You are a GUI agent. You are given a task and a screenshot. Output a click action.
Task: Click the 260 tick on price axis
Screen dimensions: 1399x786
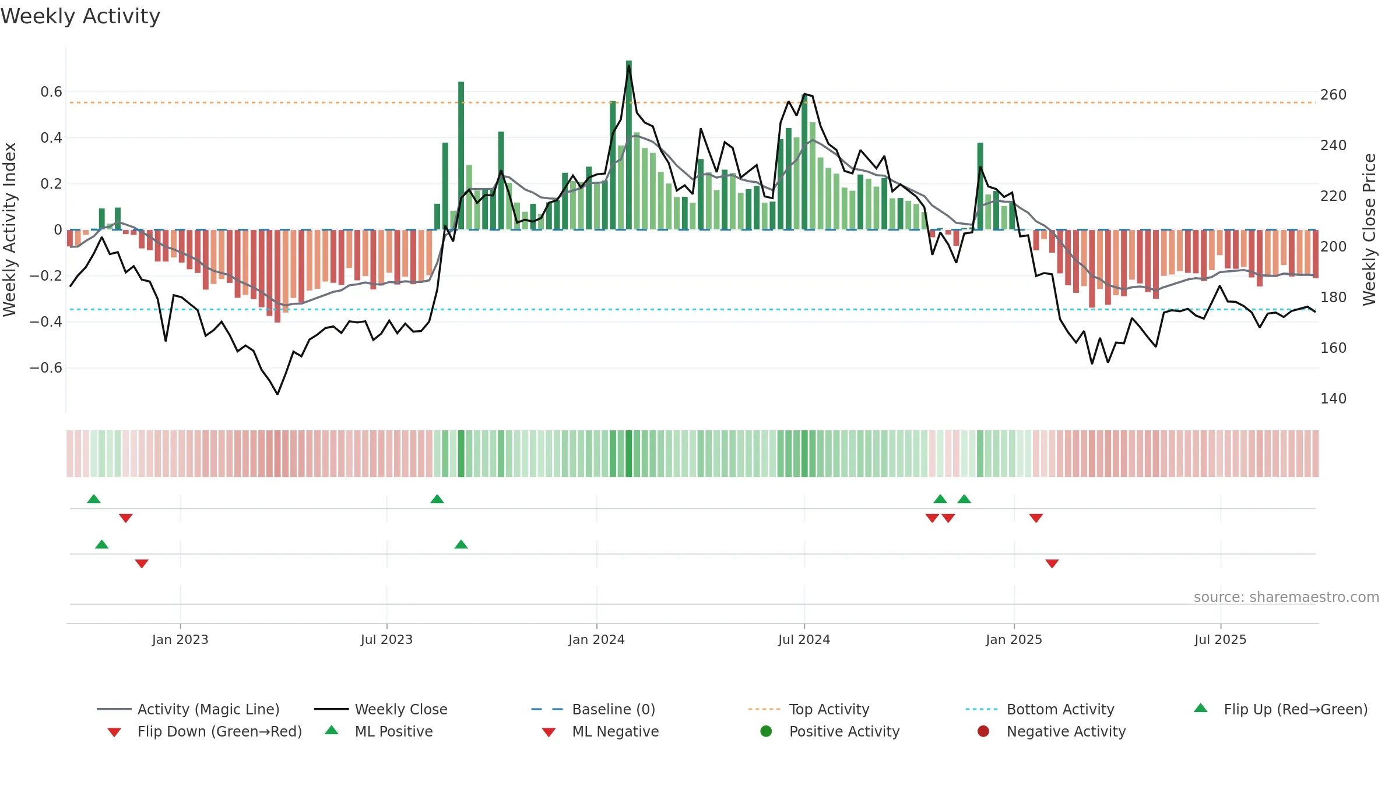(1333, 95)
